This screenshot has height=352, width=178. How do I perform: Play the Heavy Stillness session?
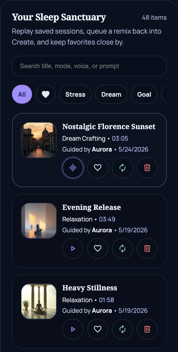coord(73,329)
